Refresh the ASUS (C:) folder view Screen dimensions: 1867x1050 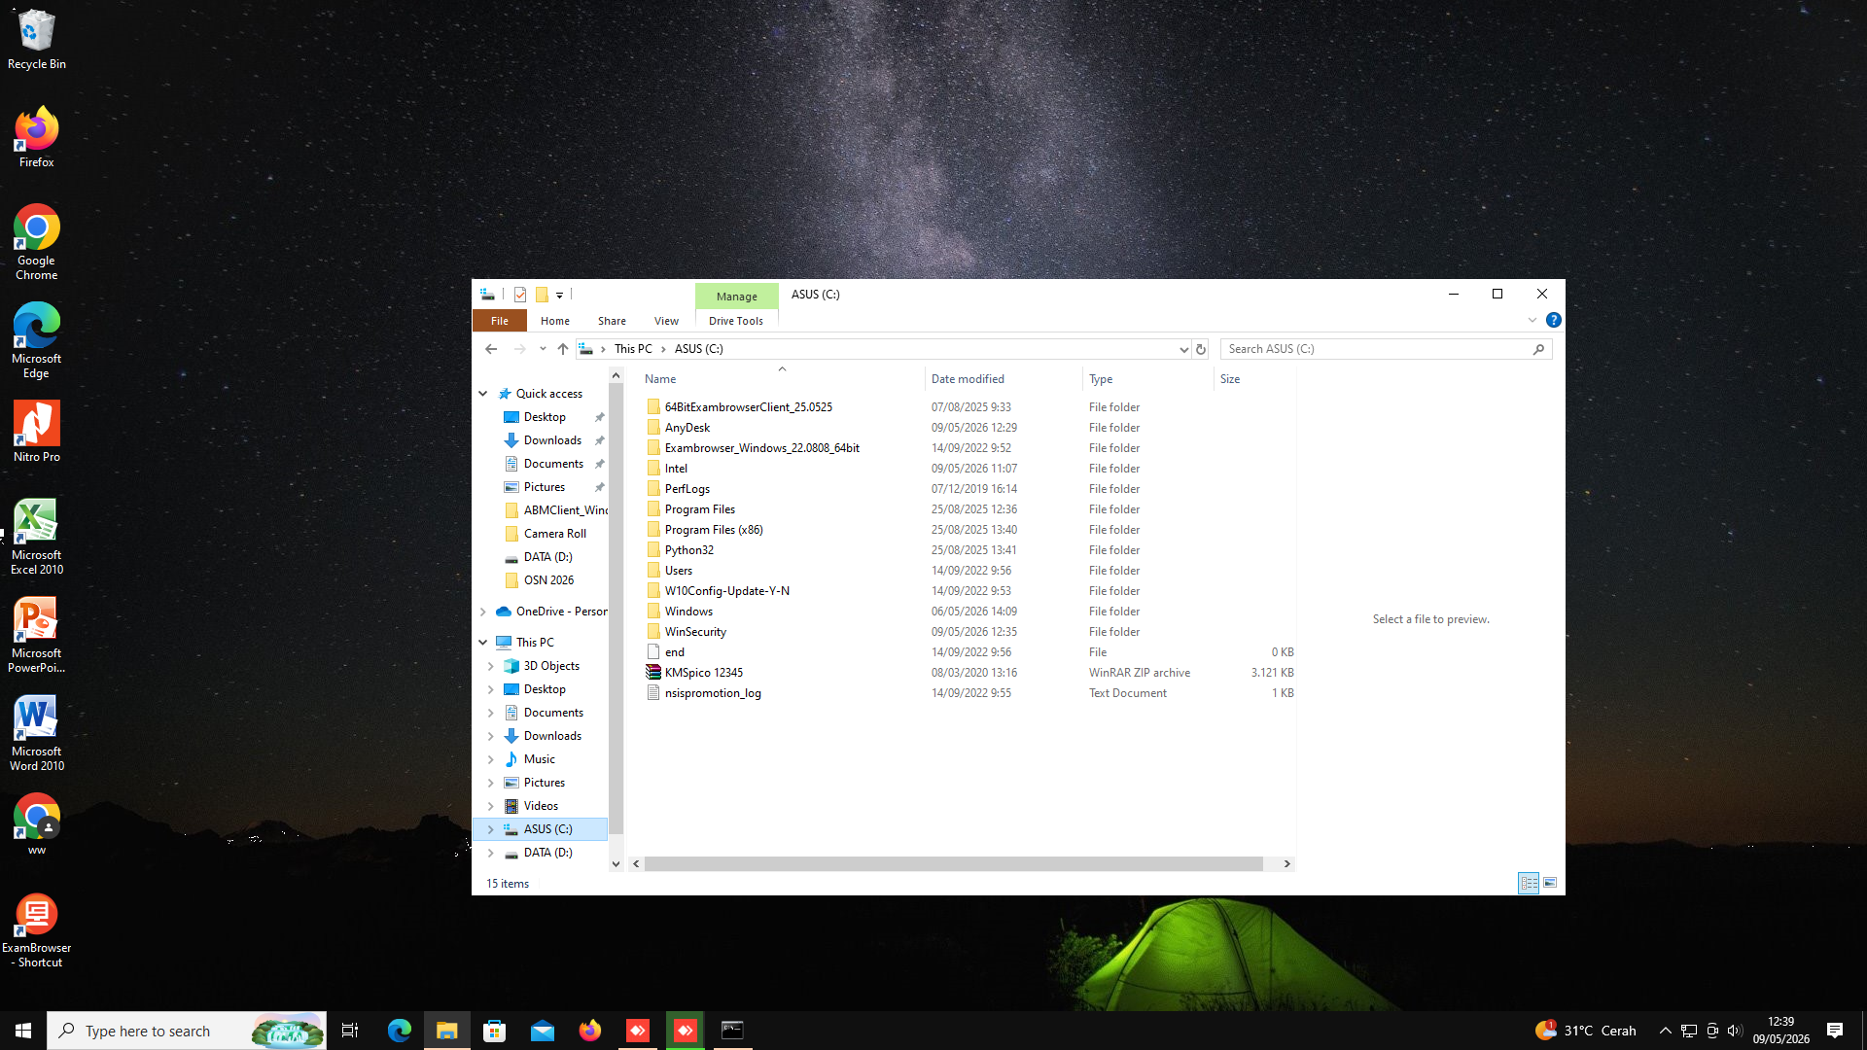tap(1201, 349)
